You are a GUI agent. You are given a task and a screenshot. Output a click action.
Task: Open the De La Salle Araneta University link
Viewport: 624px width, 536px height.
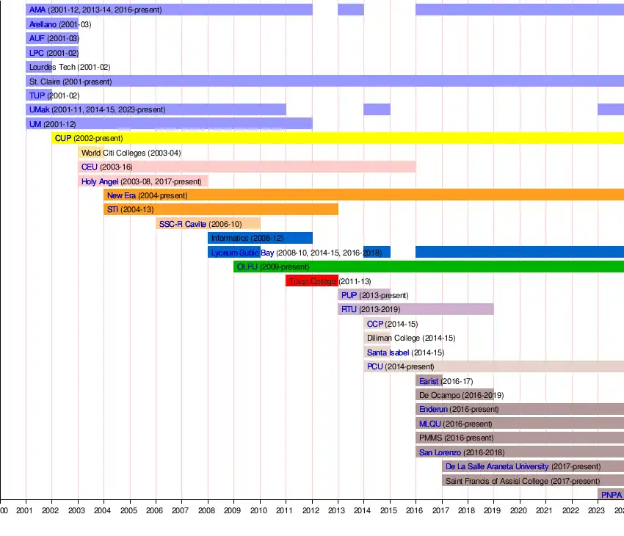(496, 466)
